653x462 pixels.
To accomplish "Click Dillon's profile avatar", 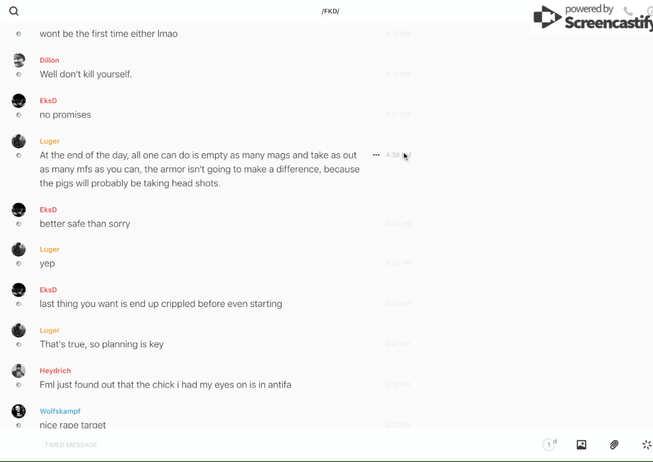I will point(18,60).
